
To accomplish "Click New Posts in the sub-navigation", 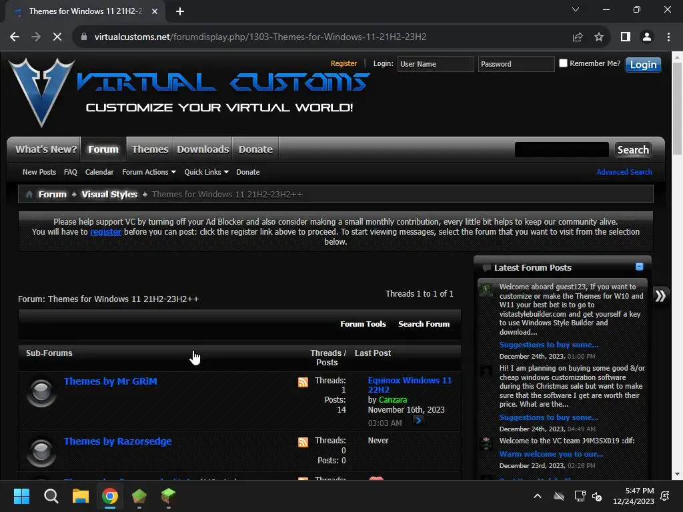I will click(39, 172).
